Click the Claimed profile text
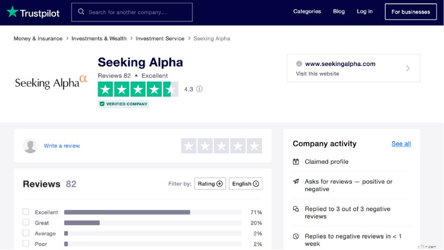Image resolution: width=444 pixels, height=250 pixels. pyautogui.click(x=327, y=161)
